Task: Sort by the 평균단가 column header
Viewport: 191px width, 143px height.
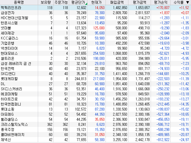Action: click(x=78, y=2)
